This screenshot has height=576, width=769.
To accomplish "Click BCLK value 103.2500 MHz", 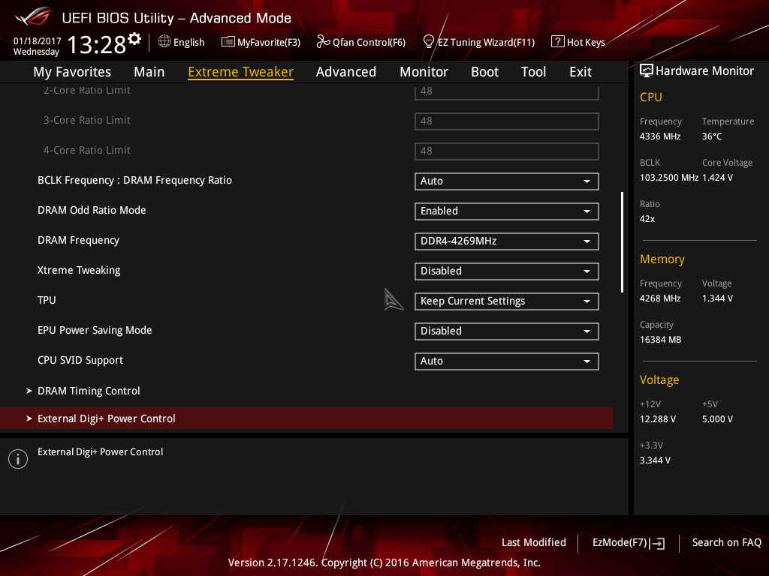I will coord(669,177).
